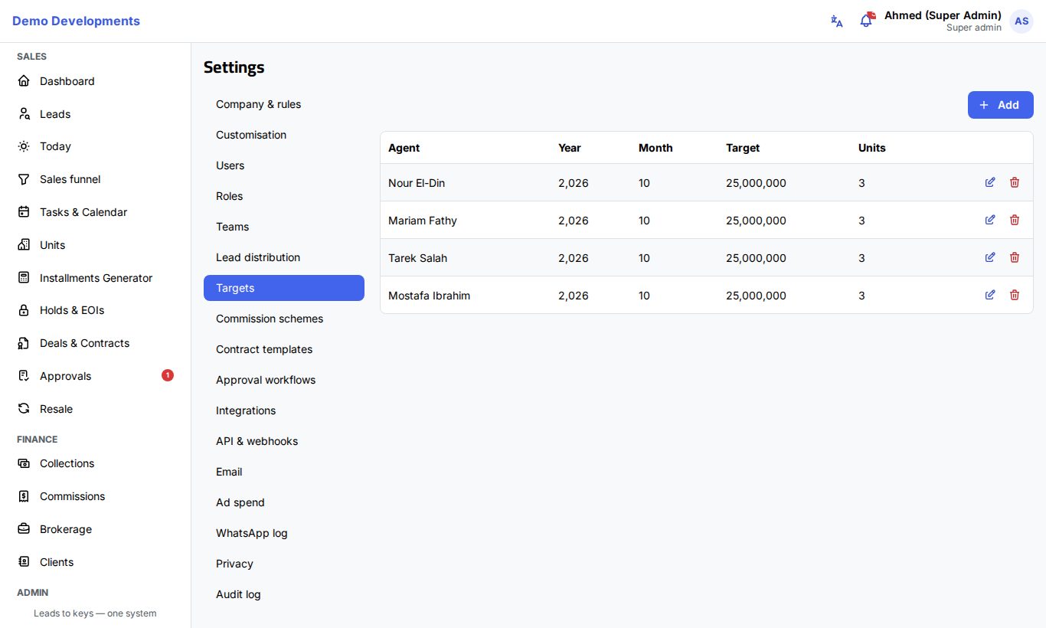This screenshot has height=628, width=1046.
Task: Click the Agent column header
Action: 404,148
